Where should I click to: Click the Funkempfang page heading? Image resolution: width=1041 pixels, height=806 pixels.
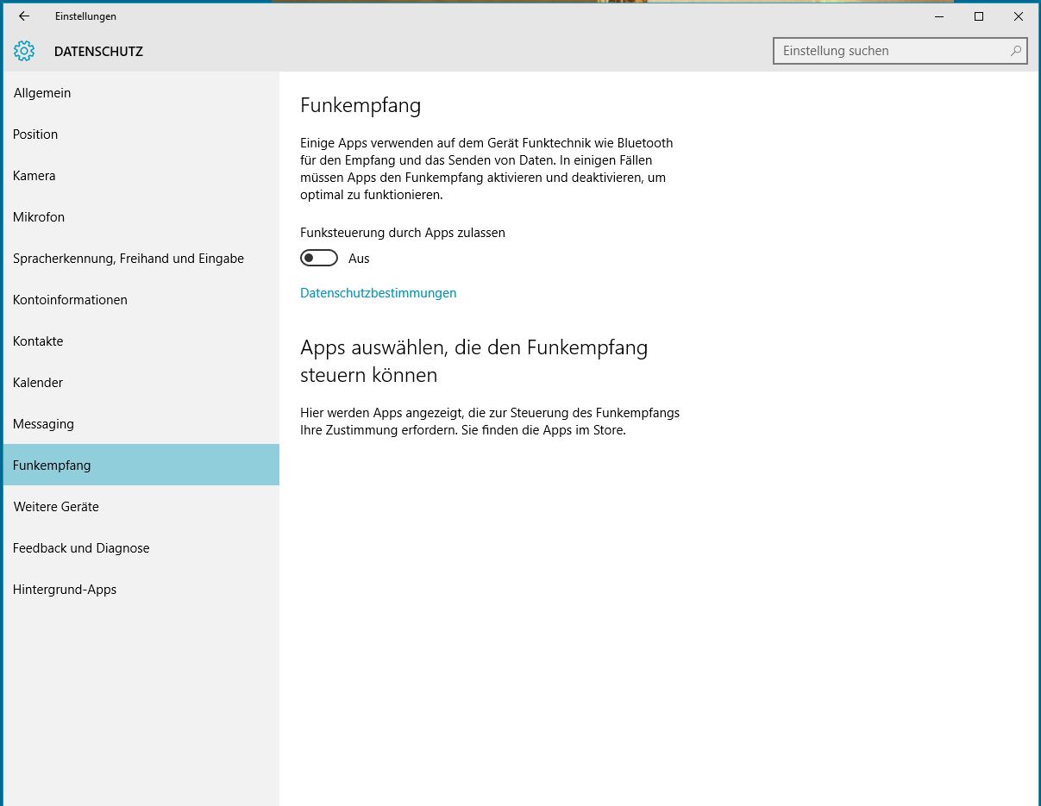pyautogui.click(x=361, y=106)
